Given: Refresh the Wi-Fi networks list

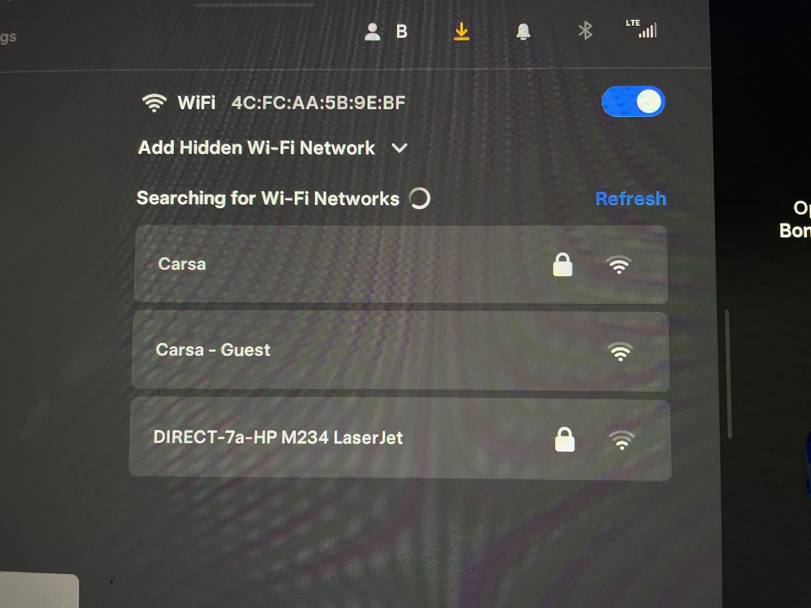Looking at the screenshot, I should tap(630, 199).
